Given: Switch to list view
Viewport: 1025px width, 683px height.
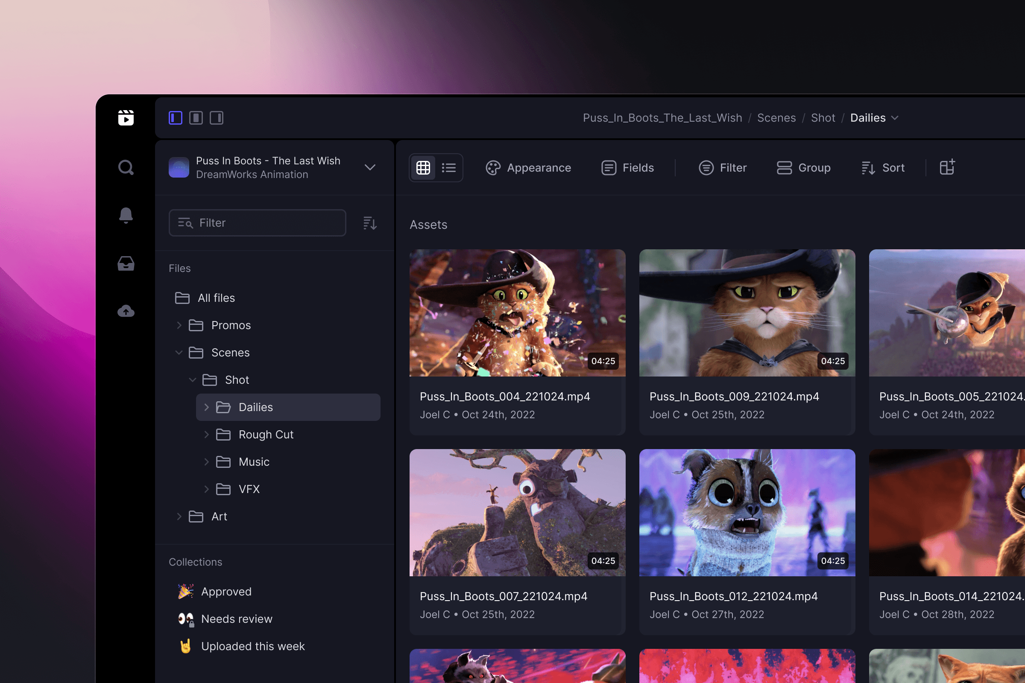Looking at the screenshot, I should (448, 168).
